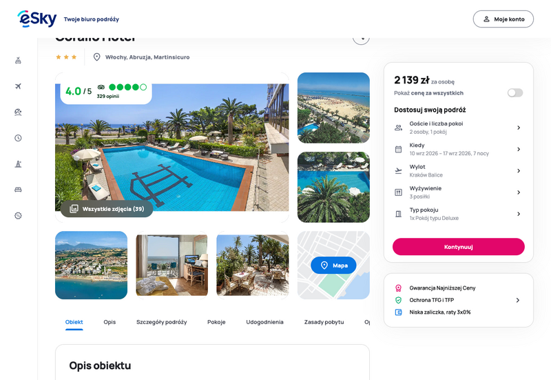The height and width of the screenshot is (380, 551).
Task: Open the aerial beach thumbnail
Action: (333, 108)
